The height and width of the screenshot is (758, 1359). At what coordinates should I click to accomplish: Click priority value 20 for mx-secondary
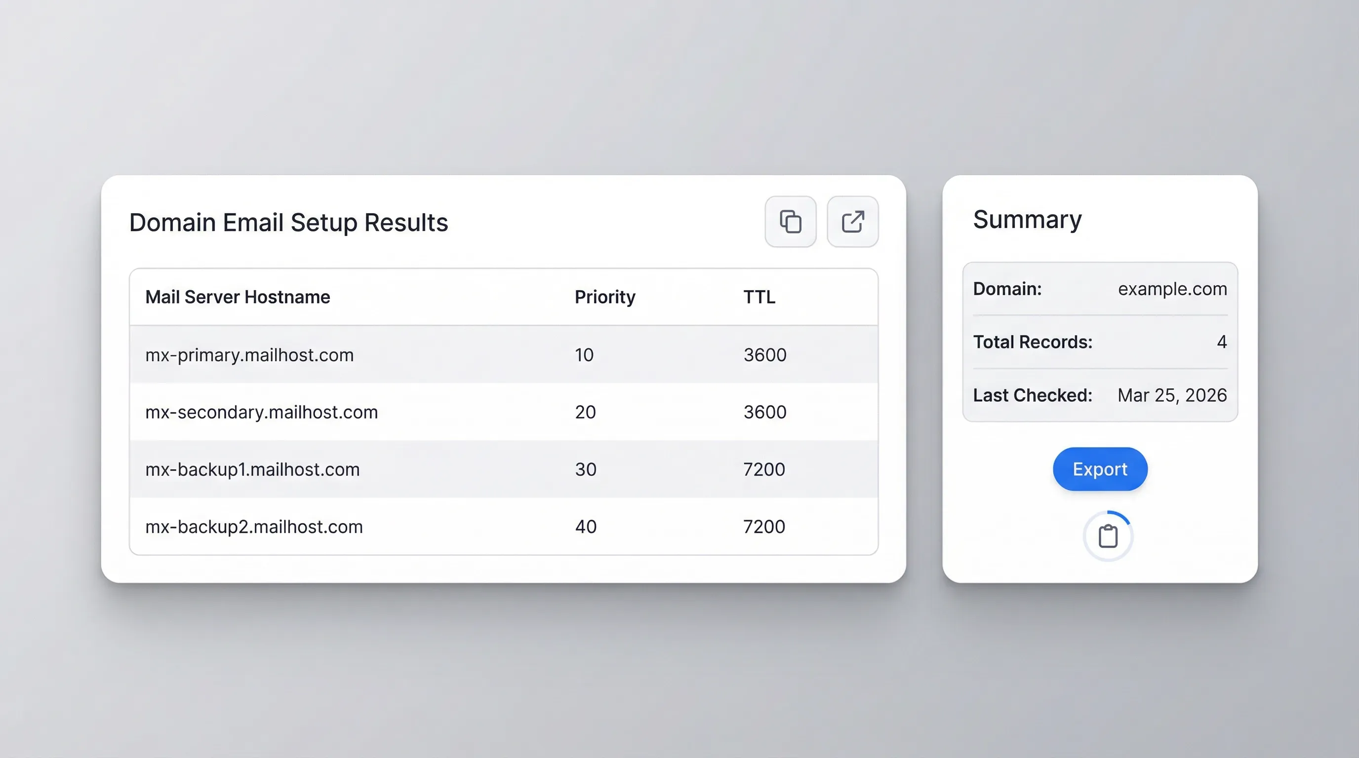click(585, 412)
